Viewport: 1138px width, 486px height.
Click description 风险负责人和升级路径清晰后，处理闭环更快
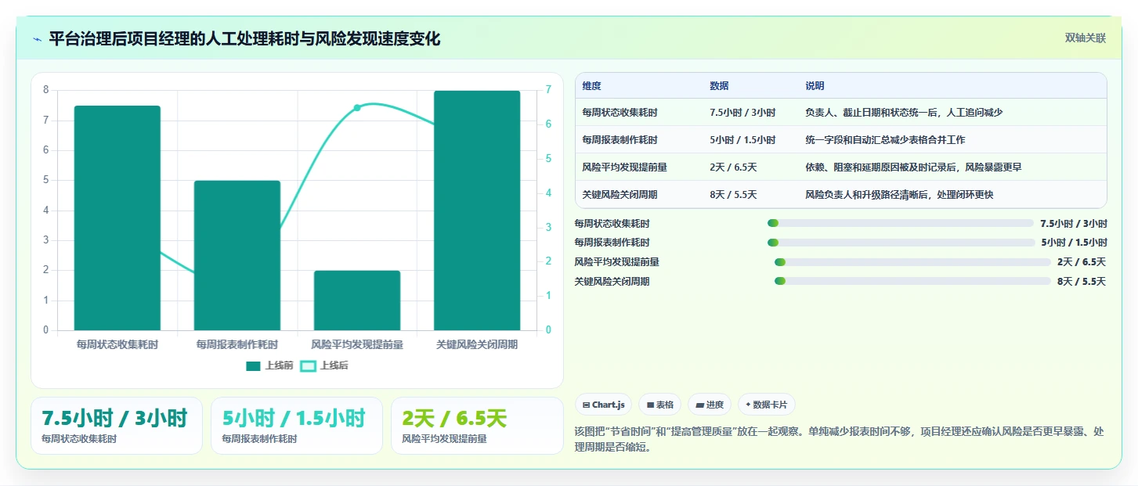(899, 195)
